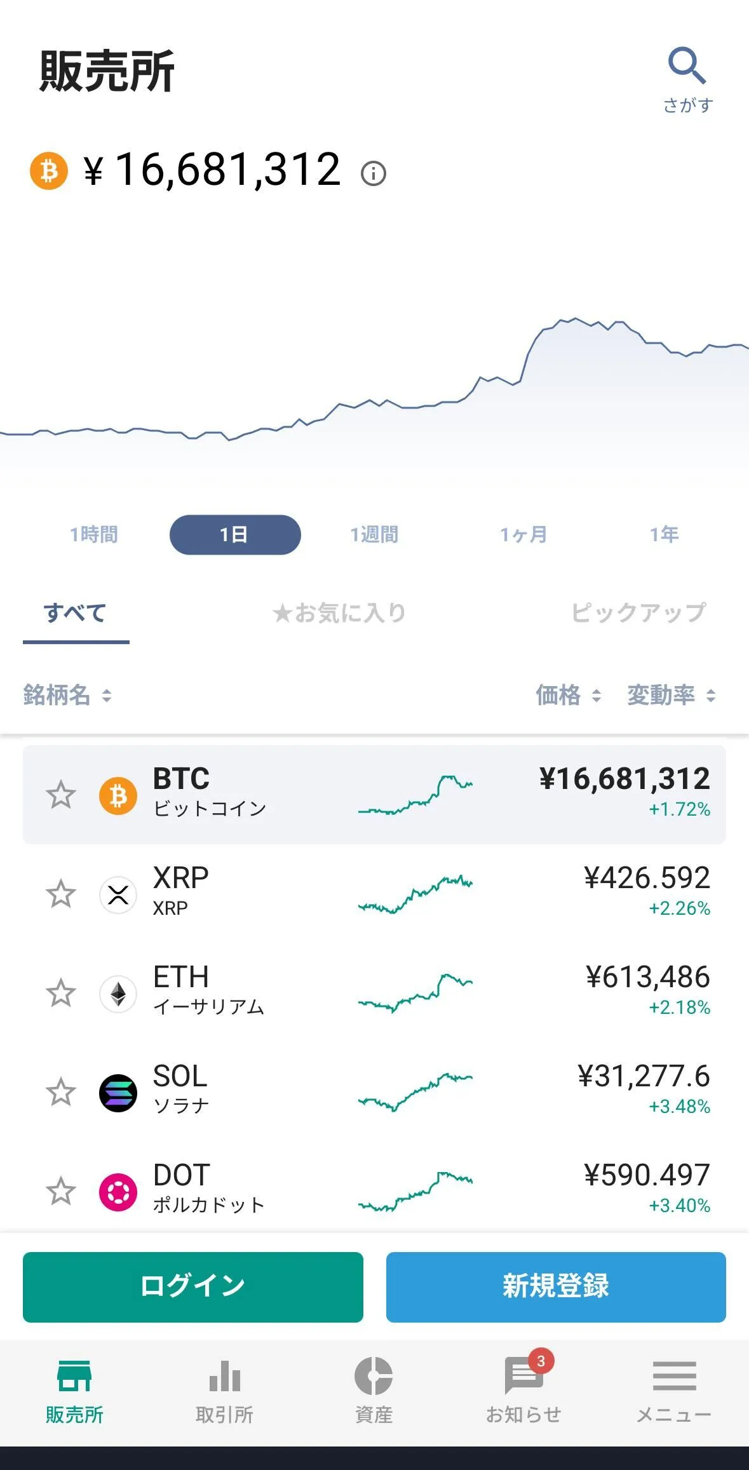Viewport: 749px width, 1470px height.
Task: Toggle the XRP favorite star
Action: coord(61,894)
